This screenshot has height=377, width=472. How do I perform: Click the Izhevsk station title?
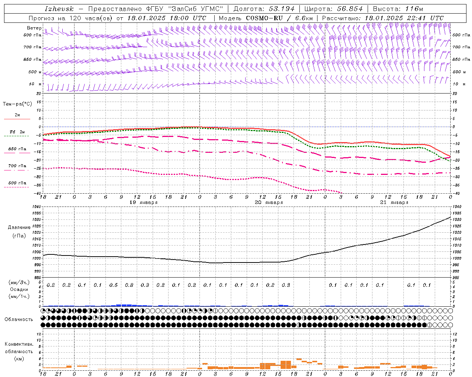coord(59,9)
